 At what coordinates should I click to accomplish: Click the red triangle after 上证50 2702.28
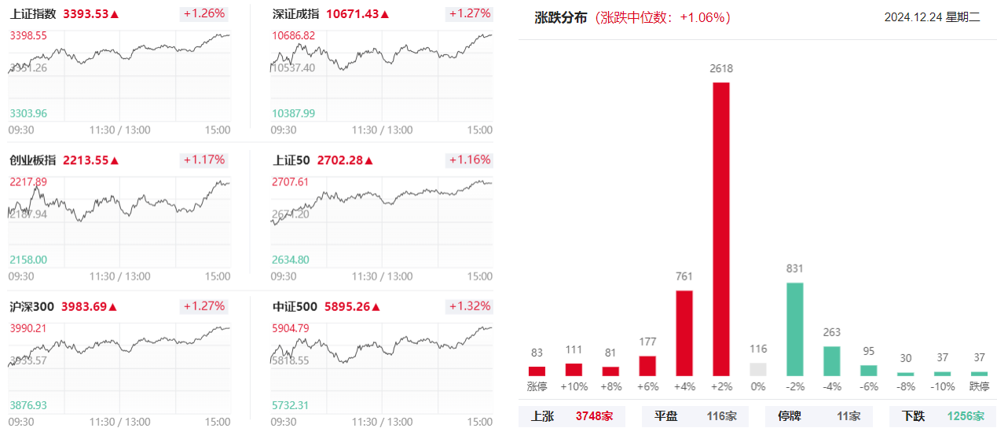click(x=369, y=160)
